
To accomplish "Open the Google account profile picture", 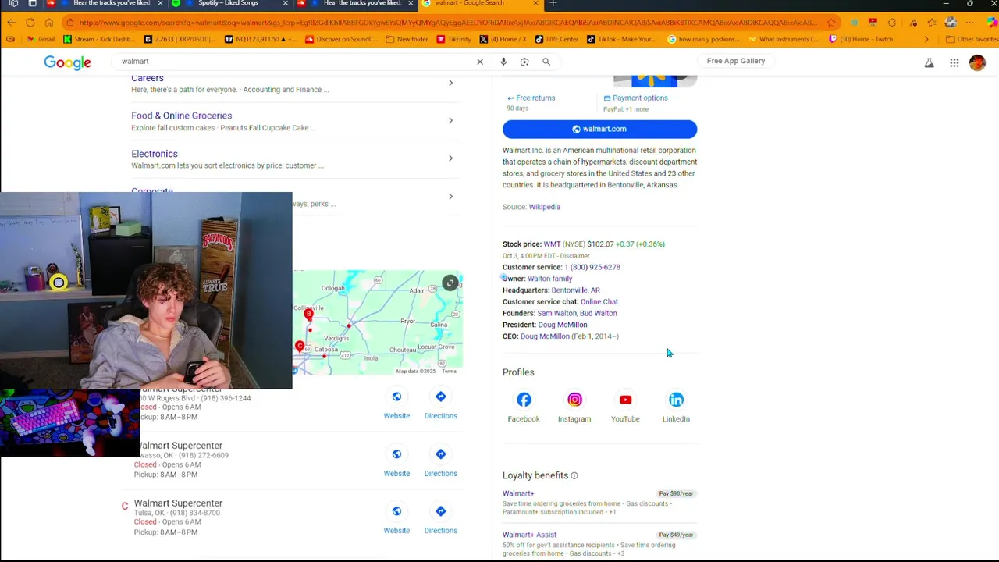I will tap(977, 63).
